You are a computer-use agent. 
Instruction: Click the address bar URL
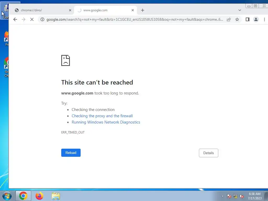click(x=135, y=19)
